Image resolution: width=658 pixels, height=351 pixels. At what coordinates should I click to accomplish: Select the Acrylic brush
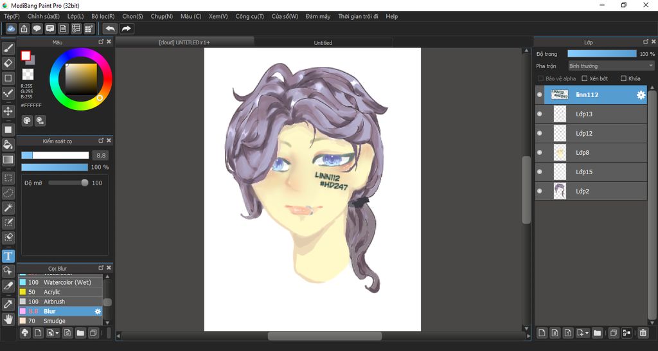pyautogui.click(x=60, y=292)
